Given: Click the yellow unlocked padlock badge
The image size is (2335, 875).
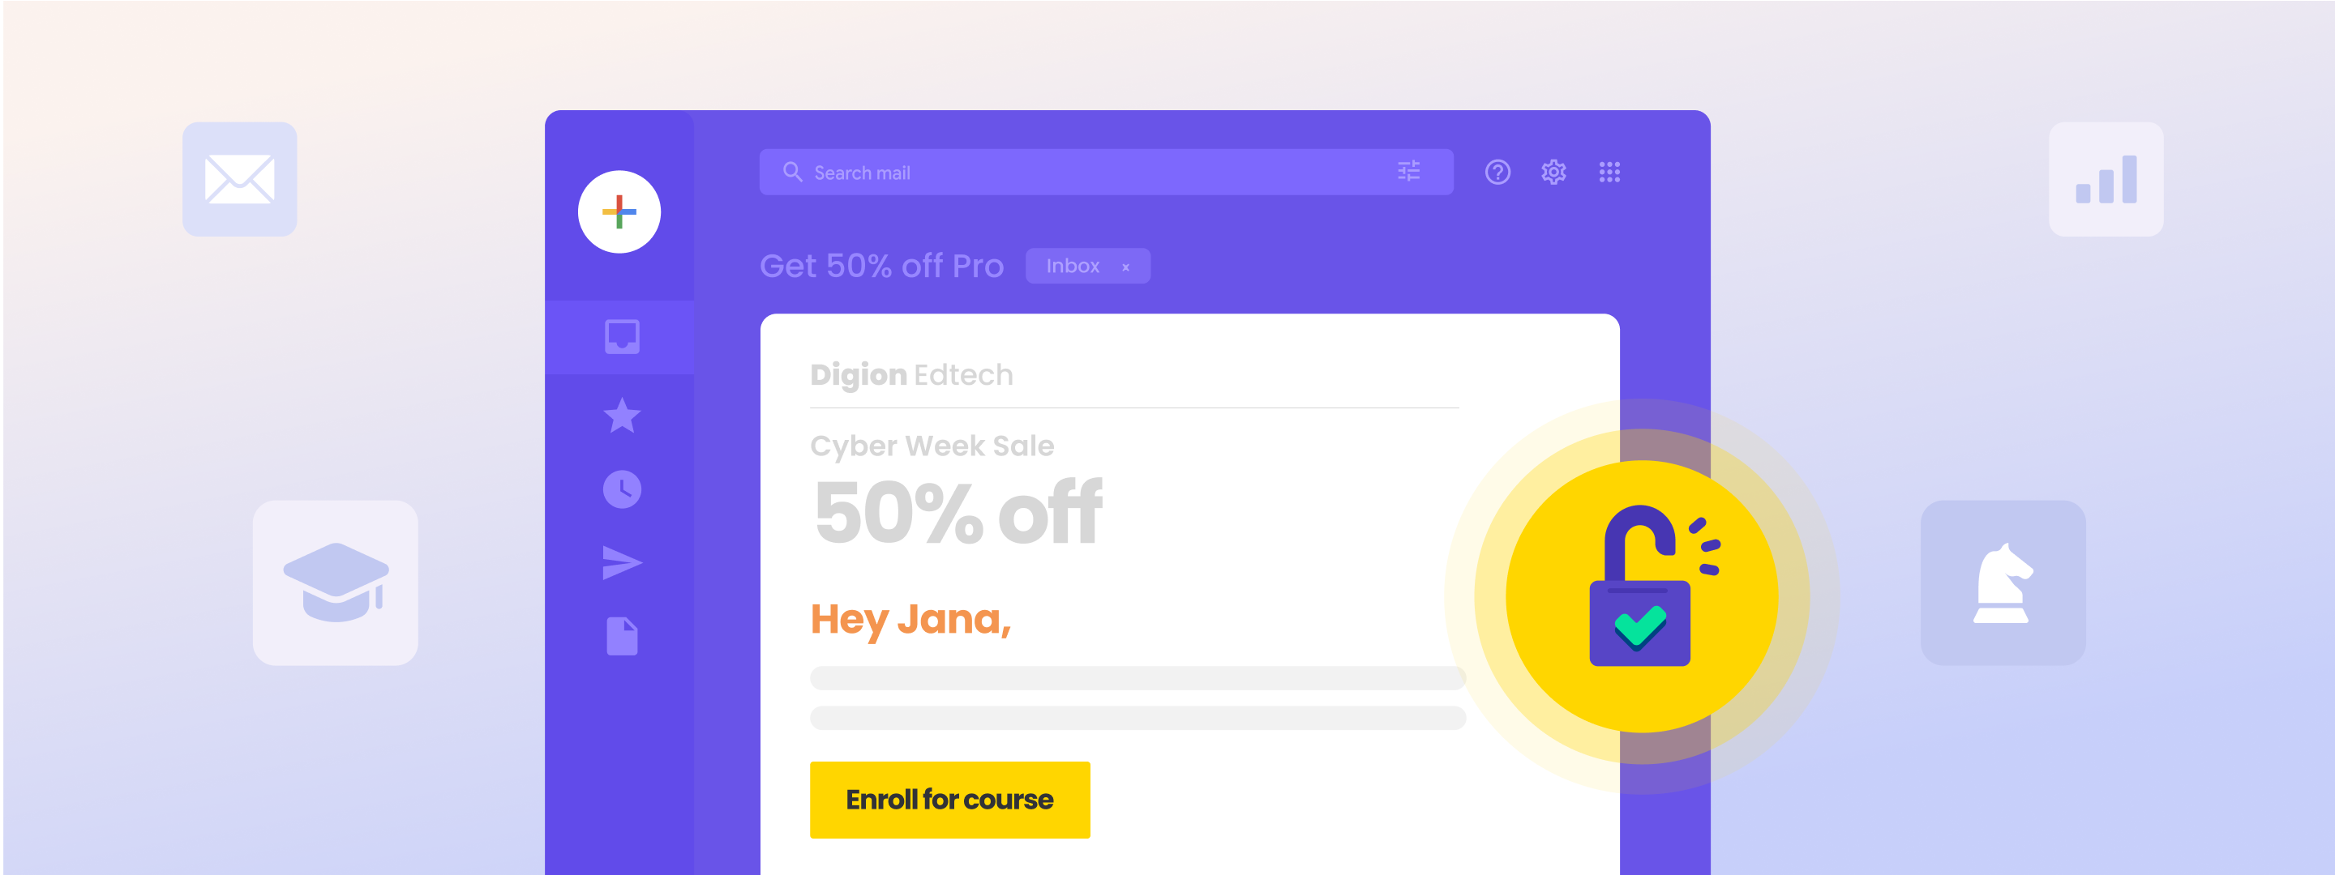Looking at the screenshot, I should coord(1642,596).
